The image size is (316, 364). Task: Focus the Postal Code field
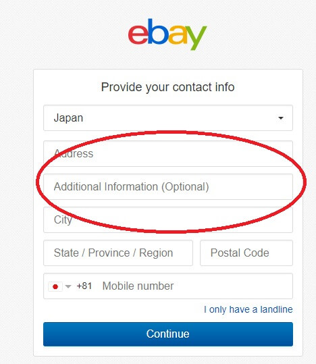[246, 253]
